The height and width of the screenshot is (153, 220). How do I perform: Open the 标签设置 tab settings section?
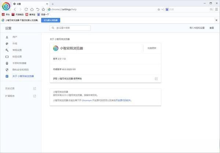21,57
